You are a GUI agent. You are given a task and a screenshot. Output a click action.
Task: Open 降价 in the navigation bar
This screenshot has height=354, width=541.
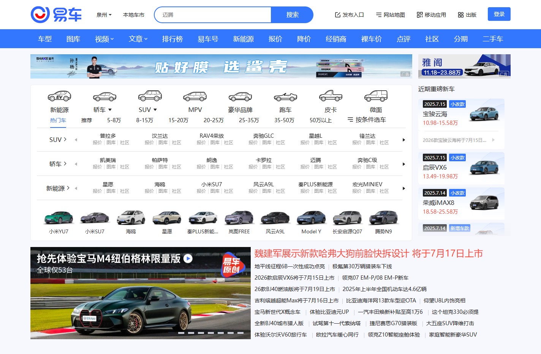[x=304, y=39]
